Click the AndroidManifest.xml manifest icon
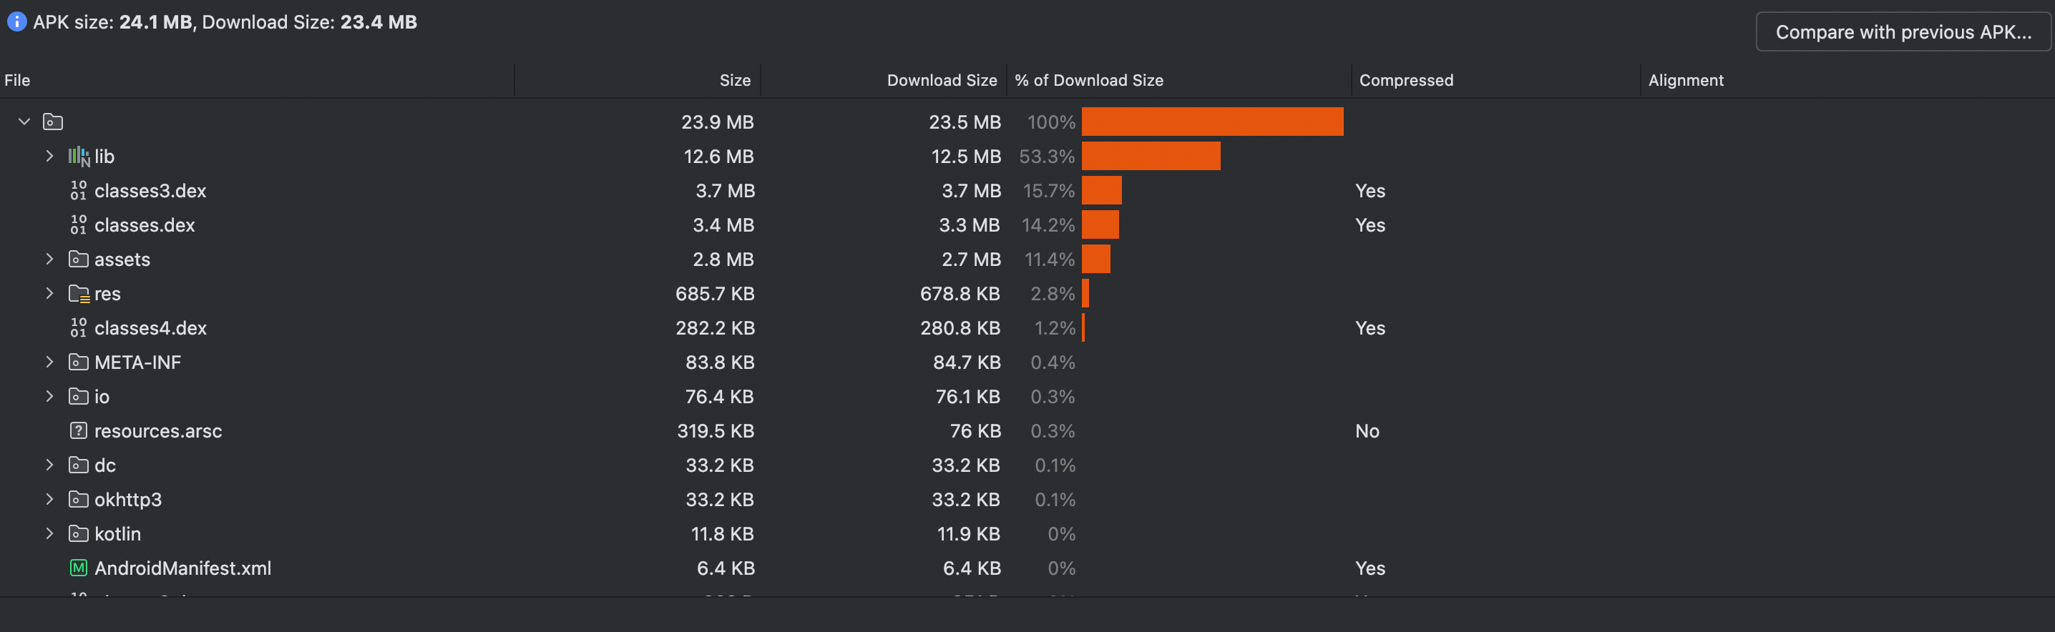Screen dimensions: 2055x632 (x=77, y=568)
